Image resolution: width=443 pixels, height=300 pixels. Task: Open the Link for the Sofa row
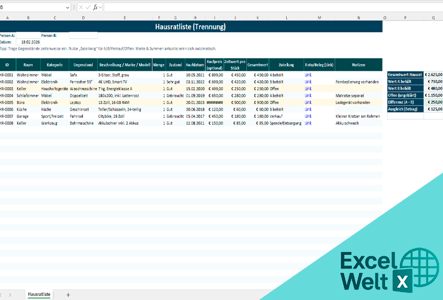308,75
